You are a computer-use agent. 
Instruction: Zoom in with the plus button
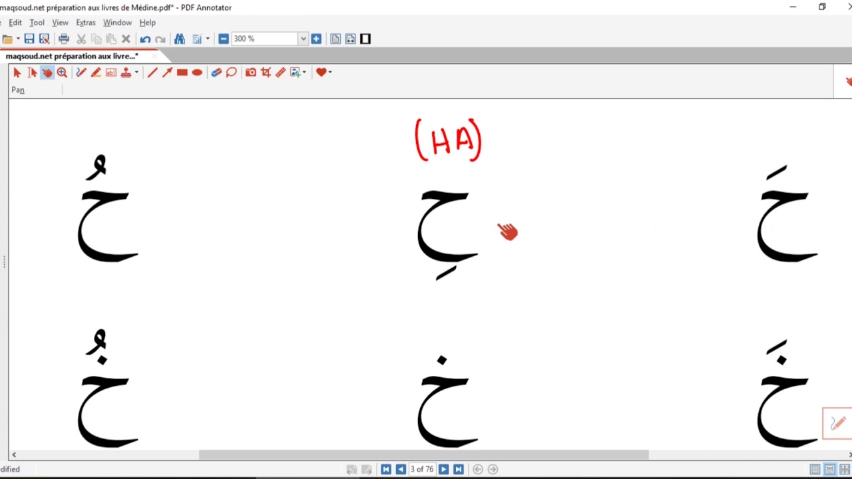click(316, 39)
